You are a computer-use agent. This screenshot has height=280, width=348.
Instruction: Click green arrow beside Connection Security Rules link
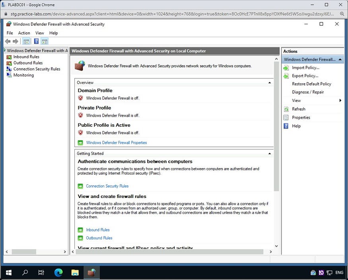[80, 186]
